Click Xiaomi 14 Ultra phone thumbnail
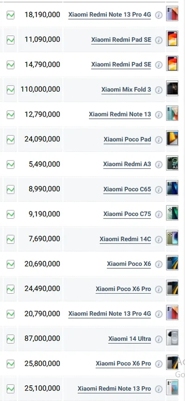The image size is (185, 401). point(172,338)
